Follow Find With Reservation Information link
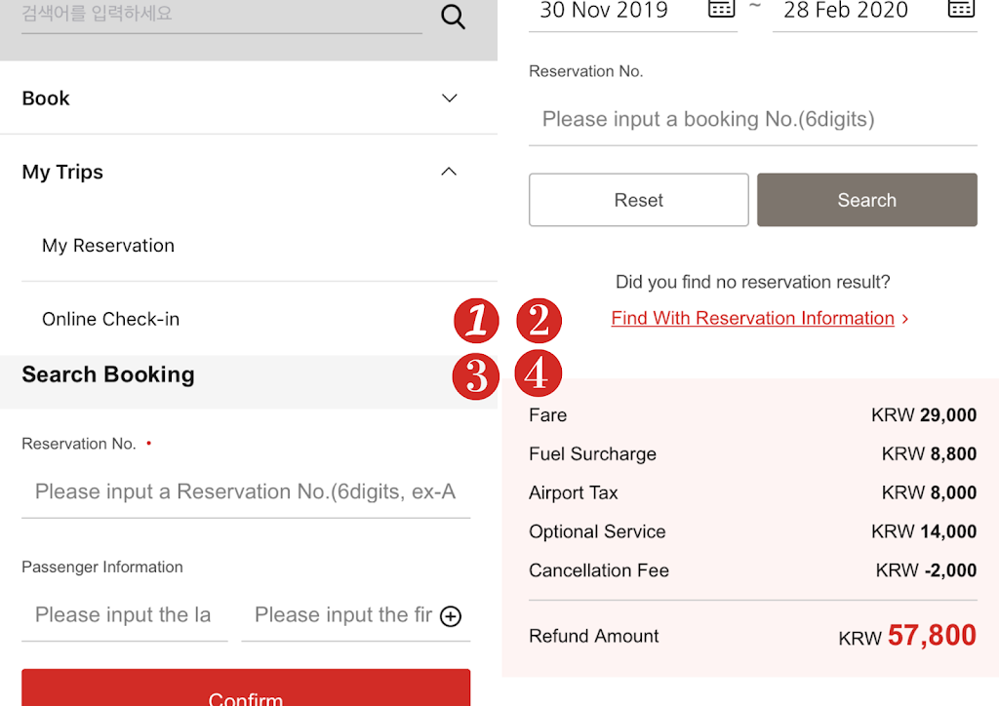The height and width of the screenshot is (706, 999). (752, 319)
